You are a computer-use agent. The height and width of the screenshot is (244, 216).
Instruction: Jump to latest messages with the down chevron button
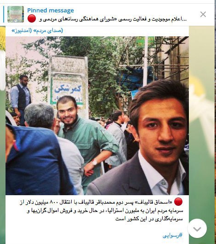point(197,228)
